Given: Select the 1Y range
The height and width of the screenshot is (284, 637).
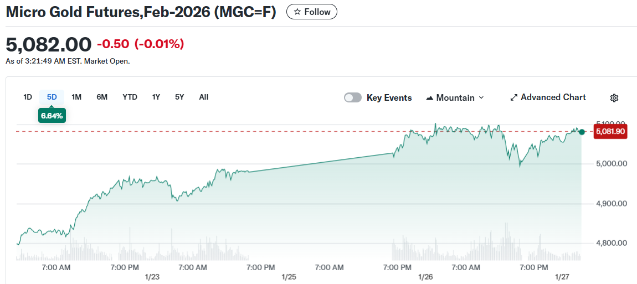Looking at the screenshot, I should point(156,97).
